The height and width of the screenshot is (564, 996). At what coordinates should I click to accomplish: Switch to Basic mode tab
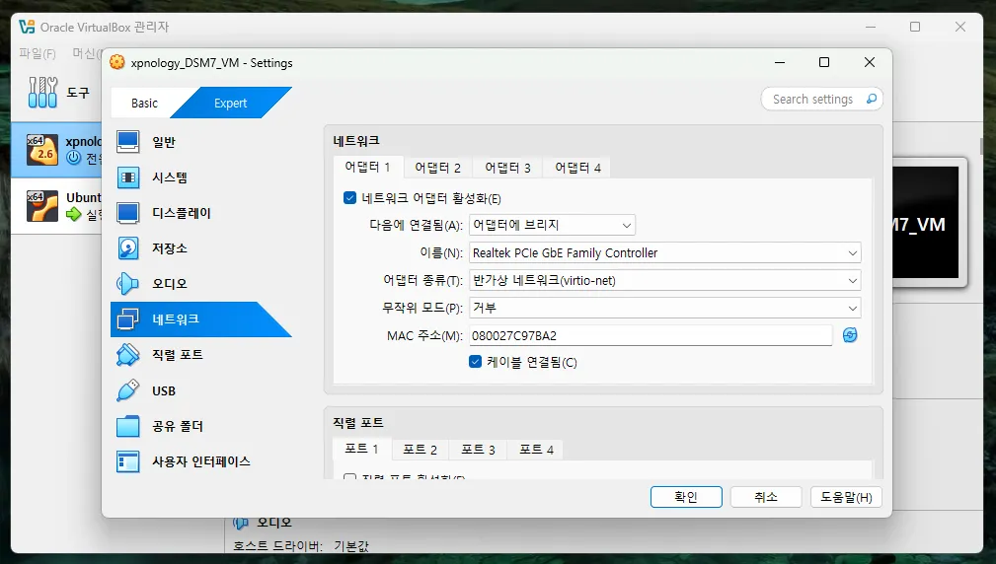[144, 103]
